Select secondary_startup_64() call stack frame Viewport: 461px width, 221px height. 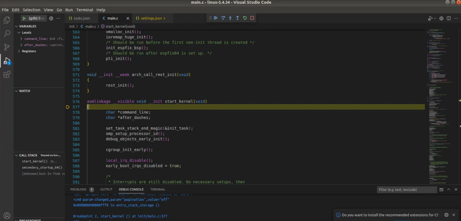(40, 167)
